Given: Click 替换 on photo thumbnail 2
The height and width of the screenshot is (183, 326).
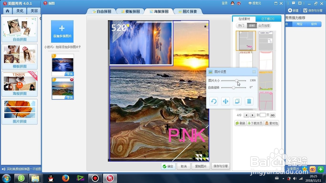Looking at the screenshot, I should point(70,97).
